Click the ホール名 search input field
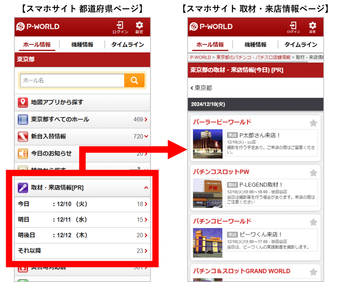The height and width of the screenshot is (282, 342). [72, 80]
